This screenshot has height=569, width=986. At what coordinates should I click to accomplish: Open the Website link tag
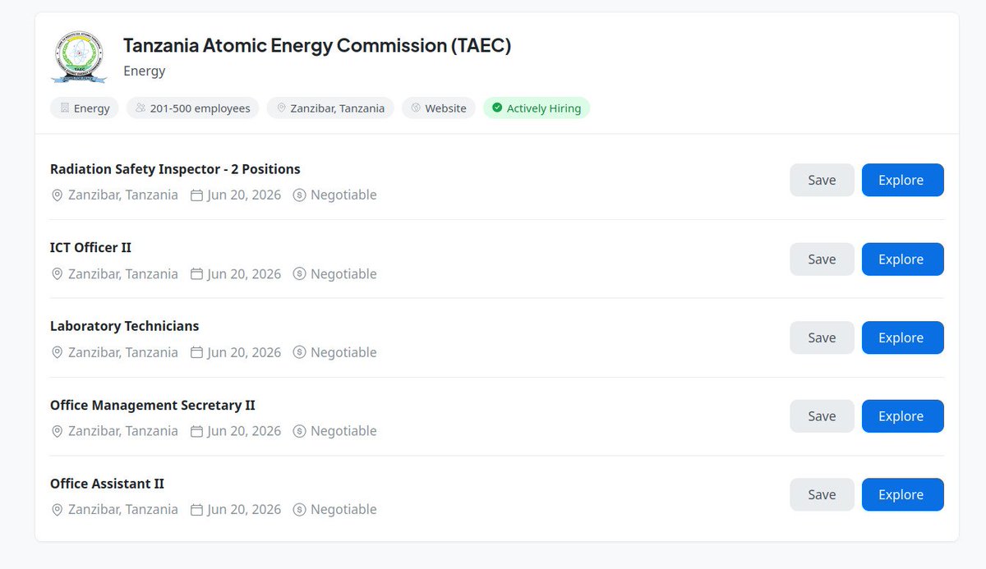[x=439, y=108]
